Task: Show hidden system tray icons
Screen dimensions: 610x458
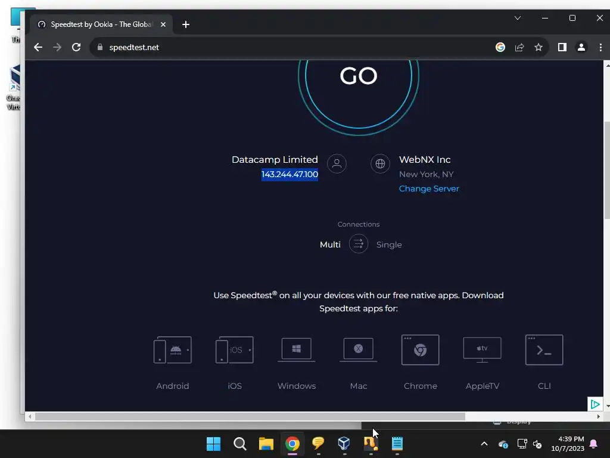Action: pos(484,444)
